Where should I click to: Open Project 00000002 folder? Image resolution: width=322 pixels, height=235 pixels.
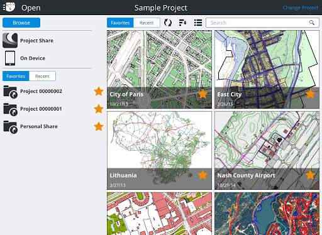(41, 91)
